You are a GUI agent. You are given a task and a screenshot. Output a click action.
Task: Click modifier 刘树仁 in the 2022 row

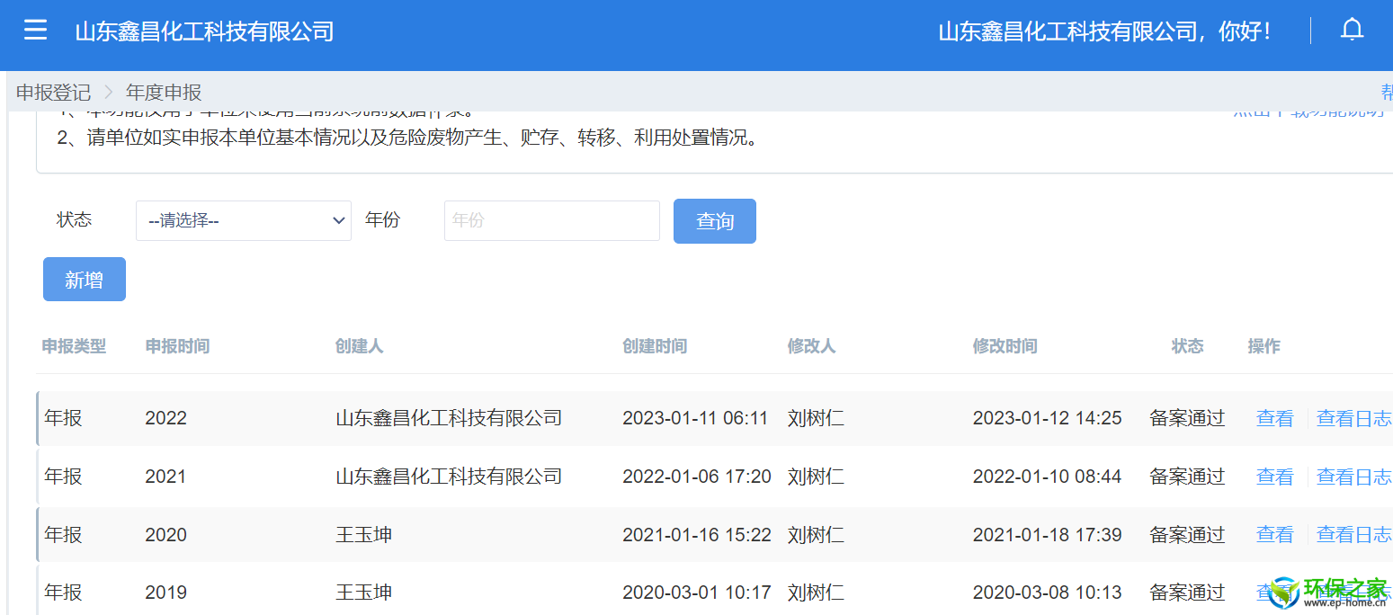(817, 418)
